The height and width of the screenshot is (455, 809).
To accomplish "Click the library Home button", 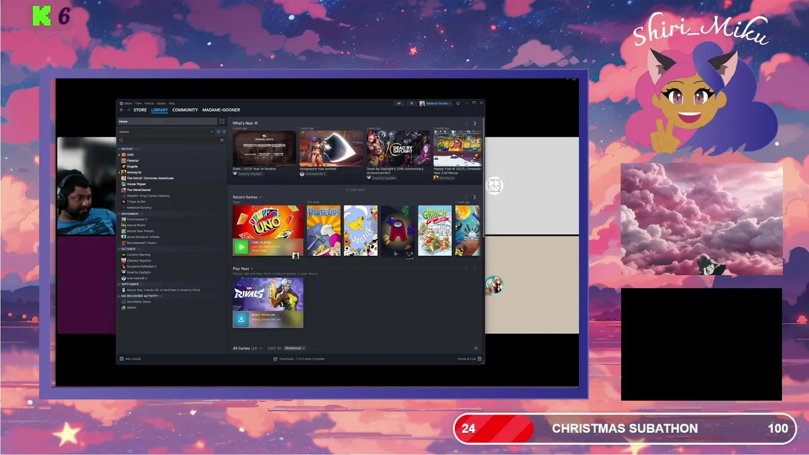I will coord(167,121).
